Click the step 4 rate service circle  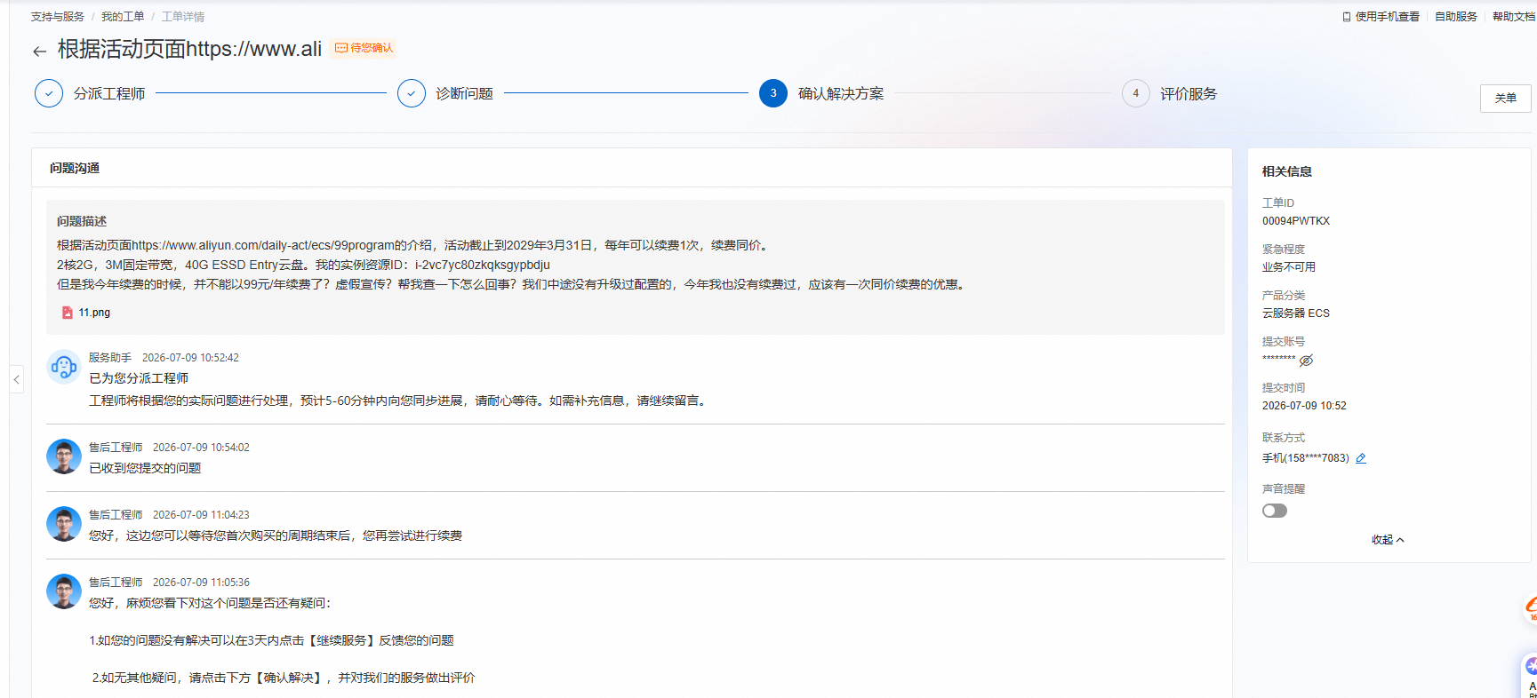point(1135,93)
